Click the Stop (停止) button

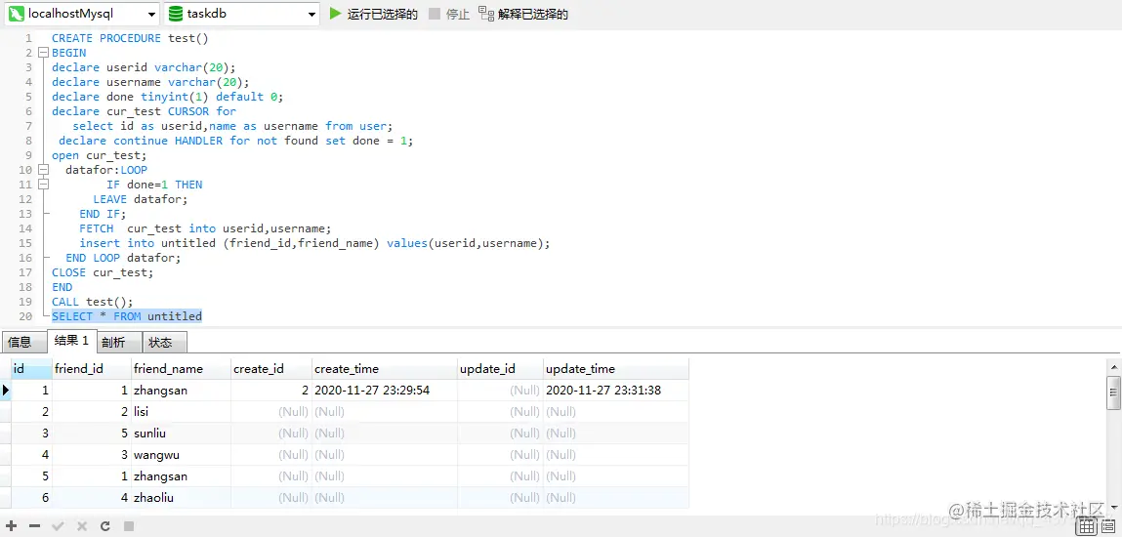[449, 14]
